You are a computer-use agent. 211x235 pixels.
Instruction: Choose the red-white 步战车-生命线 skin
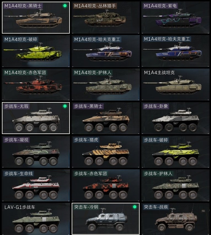pos(36,185)
